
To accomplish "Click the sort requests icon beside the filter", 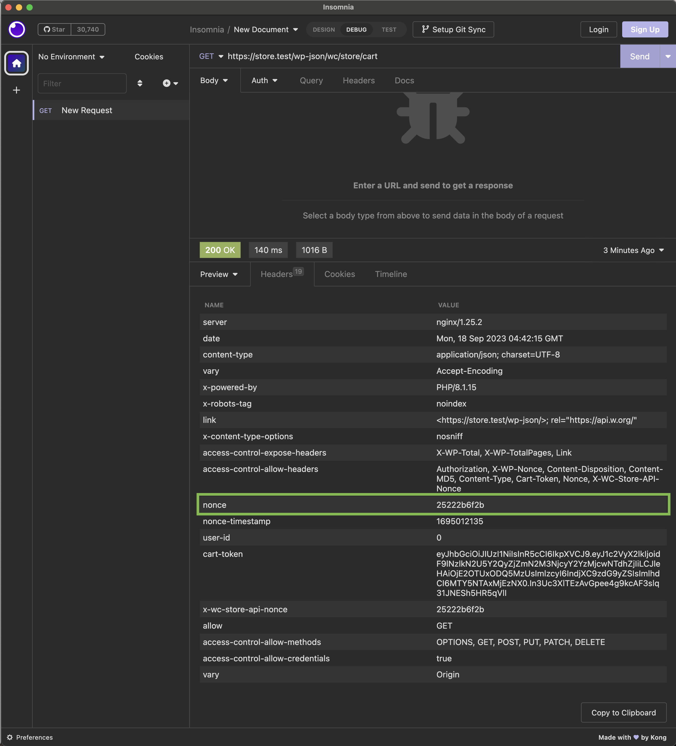I will pyautogui.click(x=140, y=83).
